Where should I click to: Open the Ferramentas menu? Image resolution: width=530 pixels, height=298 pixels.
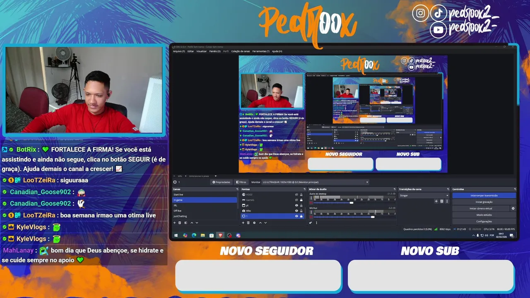[x=261, y=51]
